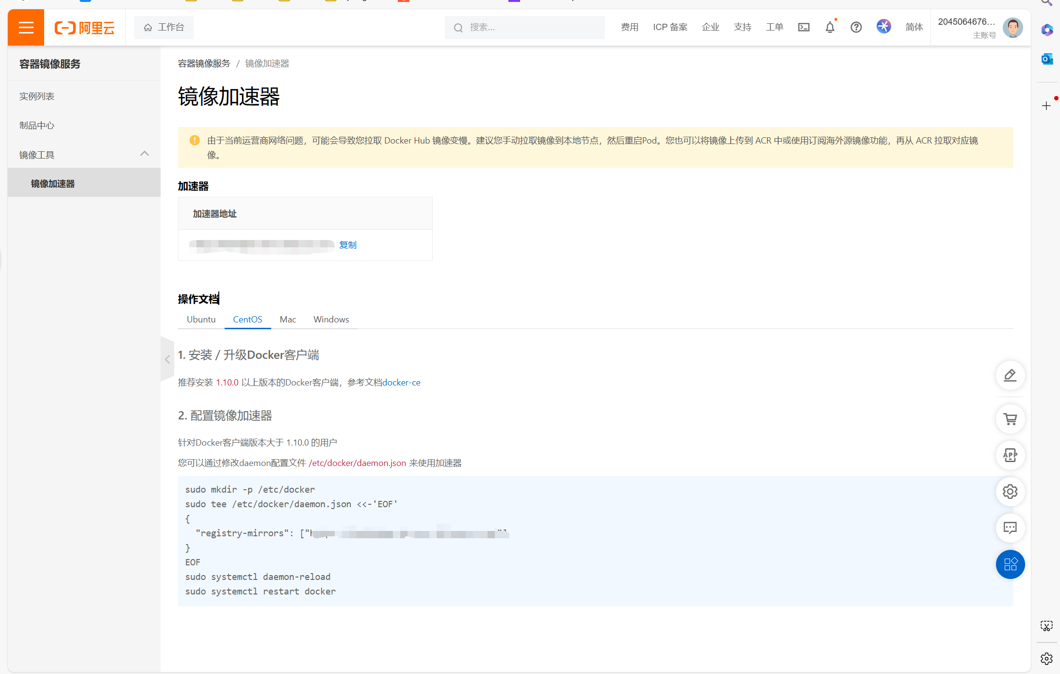The image size is (1060, 674).
Task: Click the warning icon in the yellow notice
Action: (195, 141)
